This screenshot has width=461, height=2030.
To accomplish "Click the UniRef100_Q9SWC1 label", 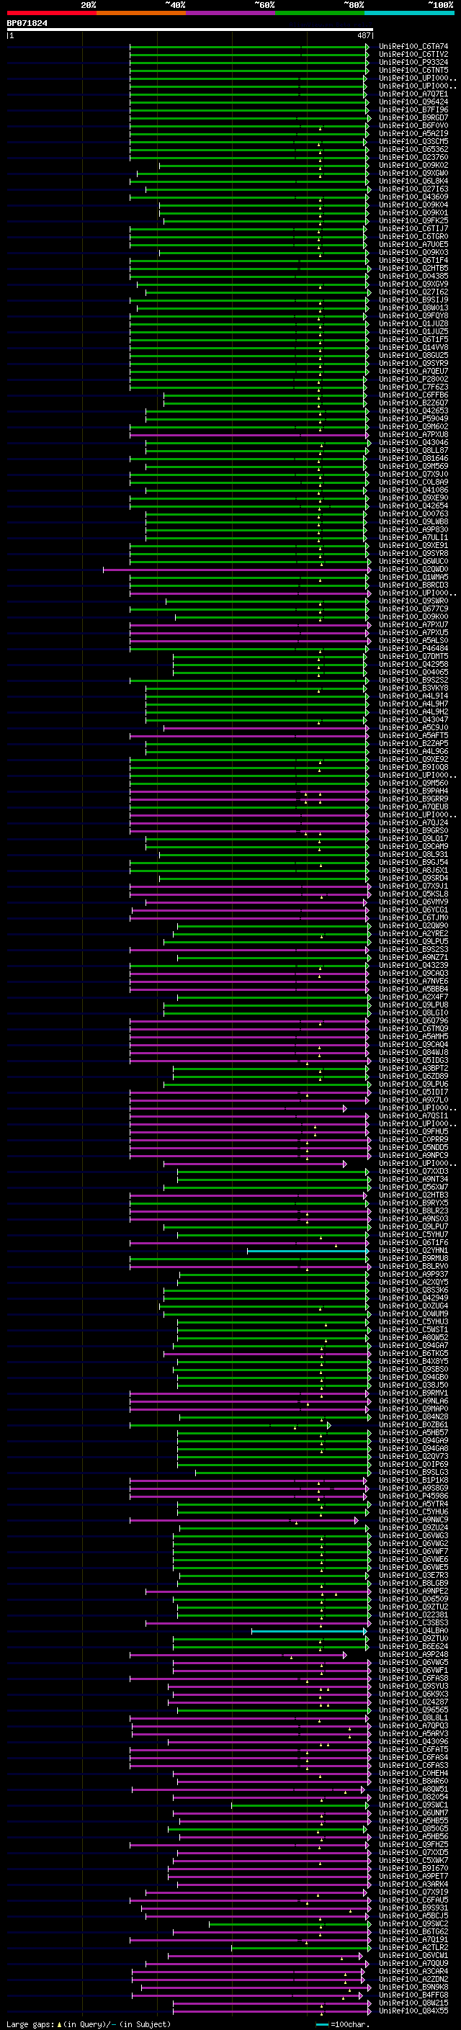I will (x=413, y=1805).
